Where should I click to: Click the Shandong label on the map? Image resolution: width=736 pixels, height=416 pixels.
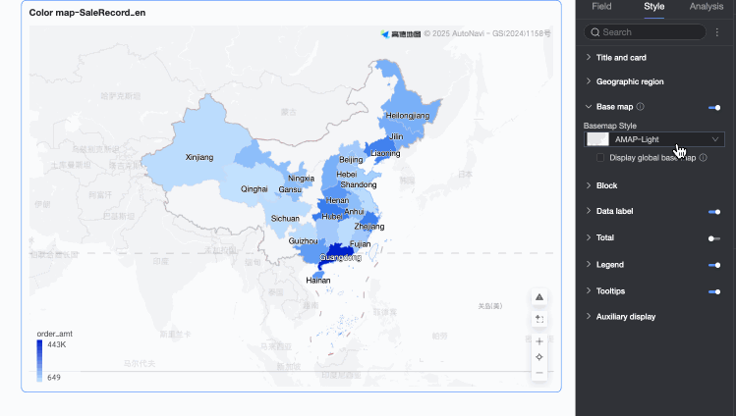359,184
